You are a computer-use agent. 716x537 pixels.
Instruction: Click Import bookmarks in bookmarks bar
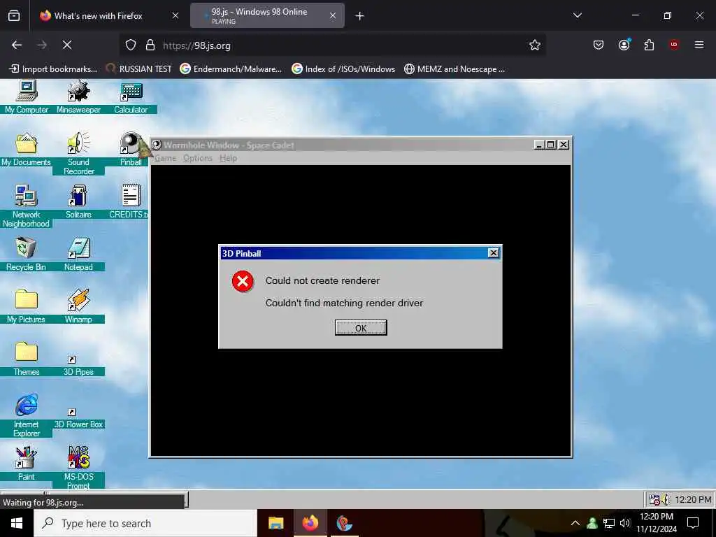click(53, 69)
